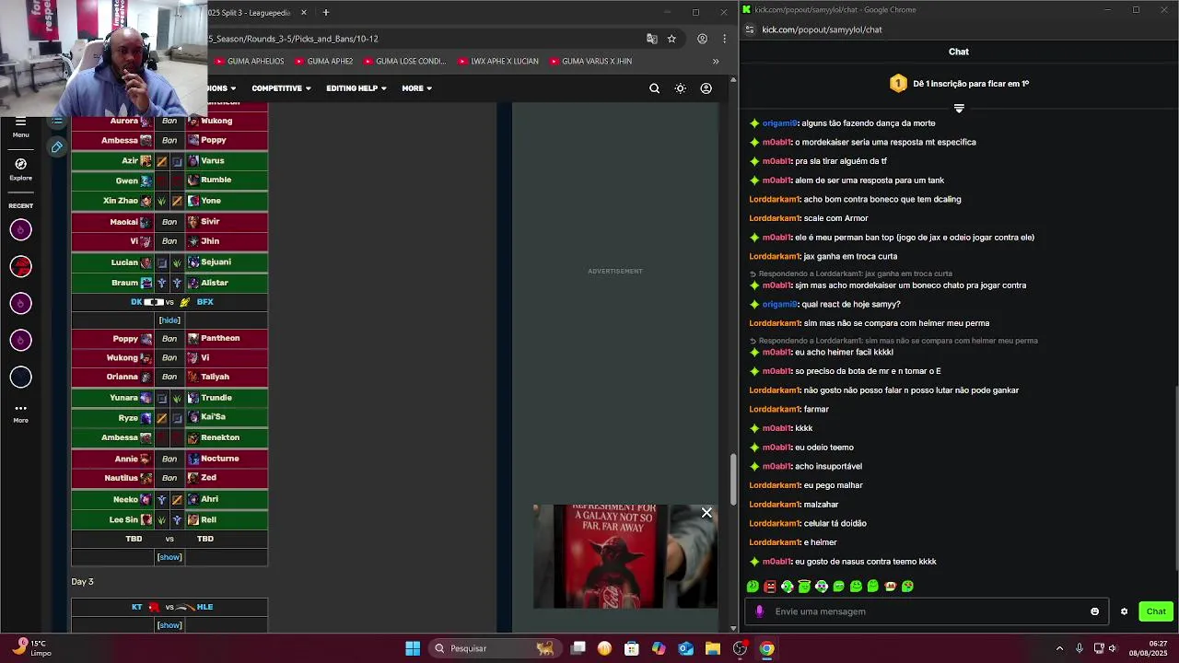
Task: Open a new tab with the plus button
Action: (325, 12)
